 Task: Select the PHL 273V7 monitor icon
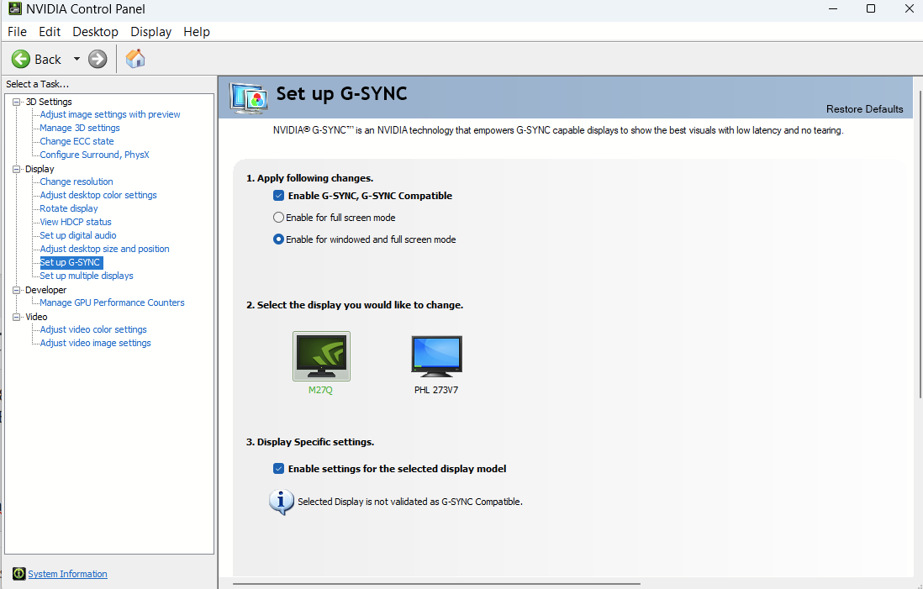[436, 356]
